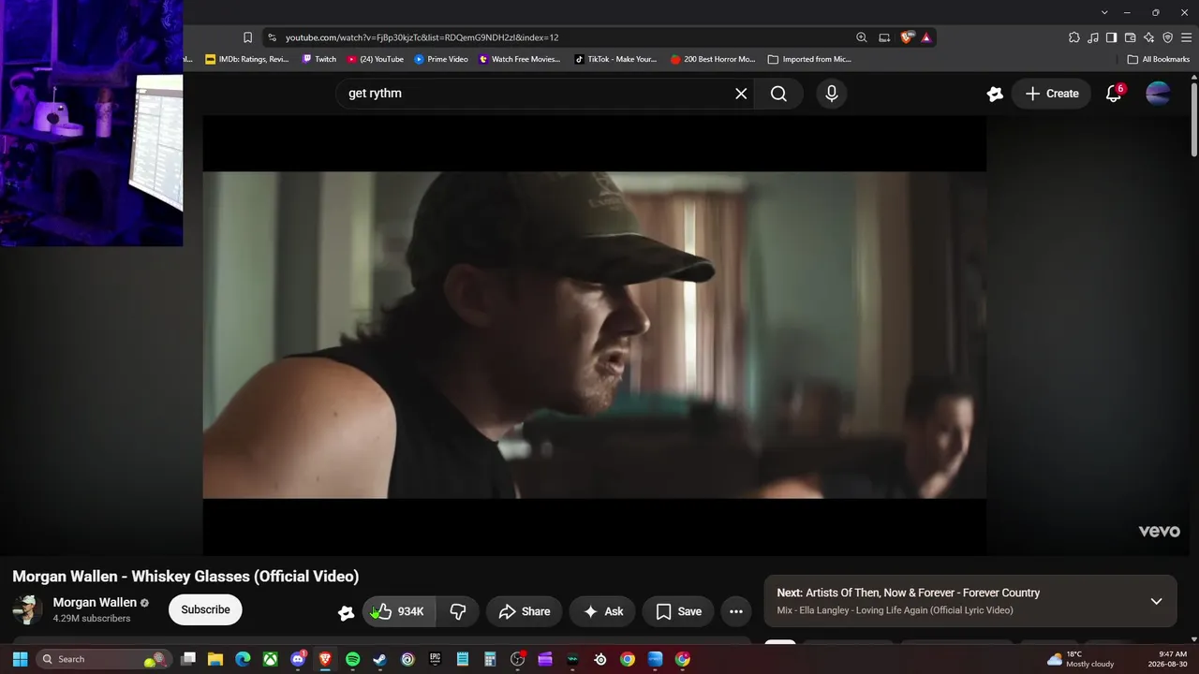Open the Ask AI assistant
Screen dimensions: 1199x674
(602, 611)
